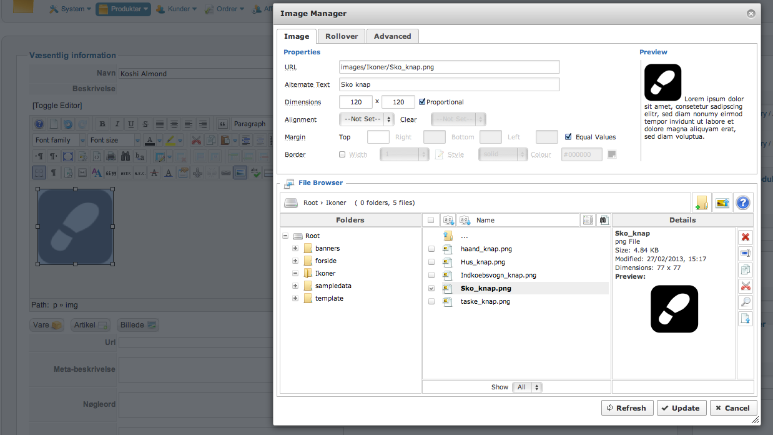773x435 pixels.
Task: Open the Show All filter dropdown
Action: 527,387
